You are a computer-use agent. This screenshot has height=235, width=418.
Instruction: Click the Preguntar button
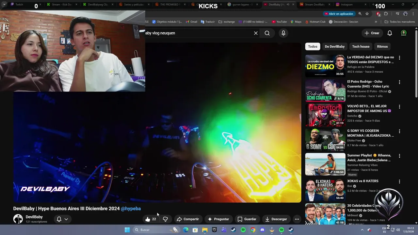point(218,219)
